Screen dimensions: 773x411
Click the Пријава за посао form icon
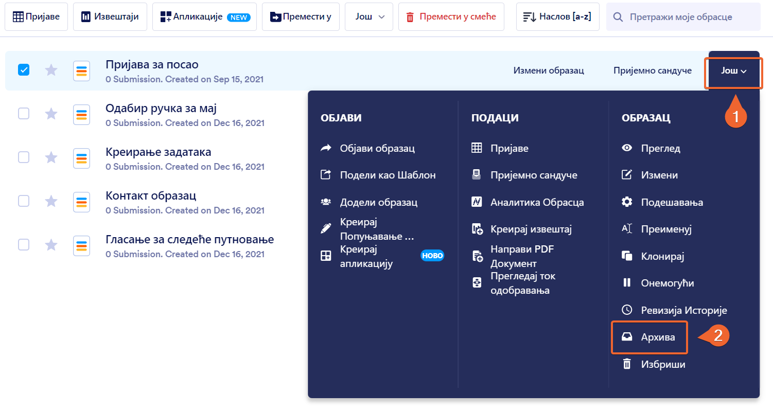coord(81,70)
